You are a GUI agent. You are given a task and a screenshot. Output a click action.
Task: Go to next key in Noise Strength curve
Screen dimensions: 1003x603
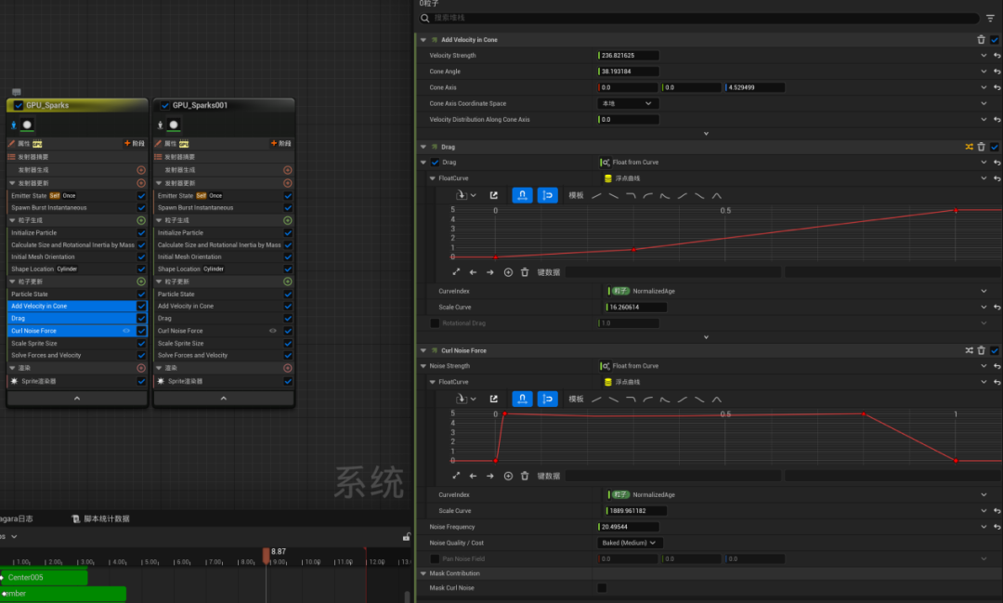[x=490, y=476]
